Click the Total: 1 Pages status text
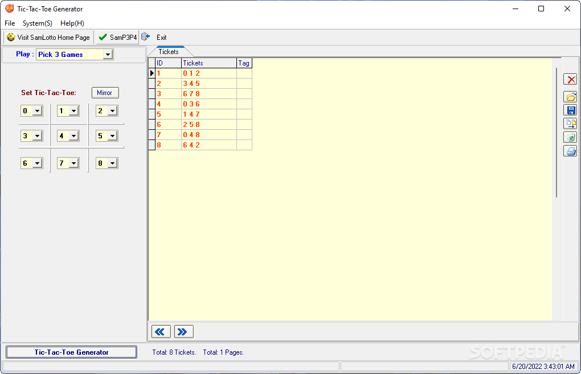 tap(223, 352)
